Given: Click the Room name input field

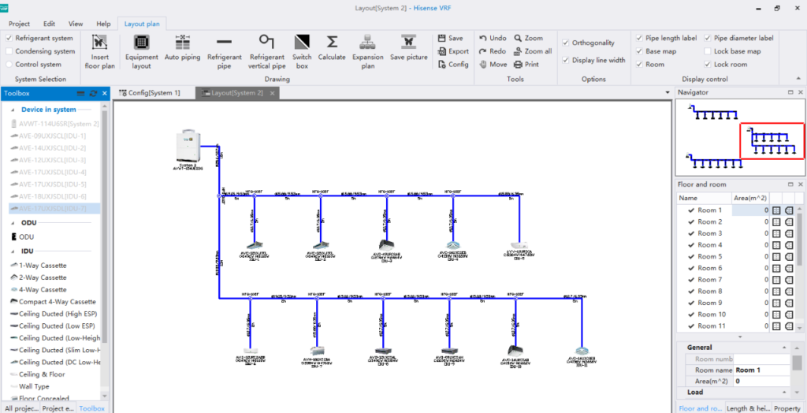Looking at the screenshot, I should [762, 370].
